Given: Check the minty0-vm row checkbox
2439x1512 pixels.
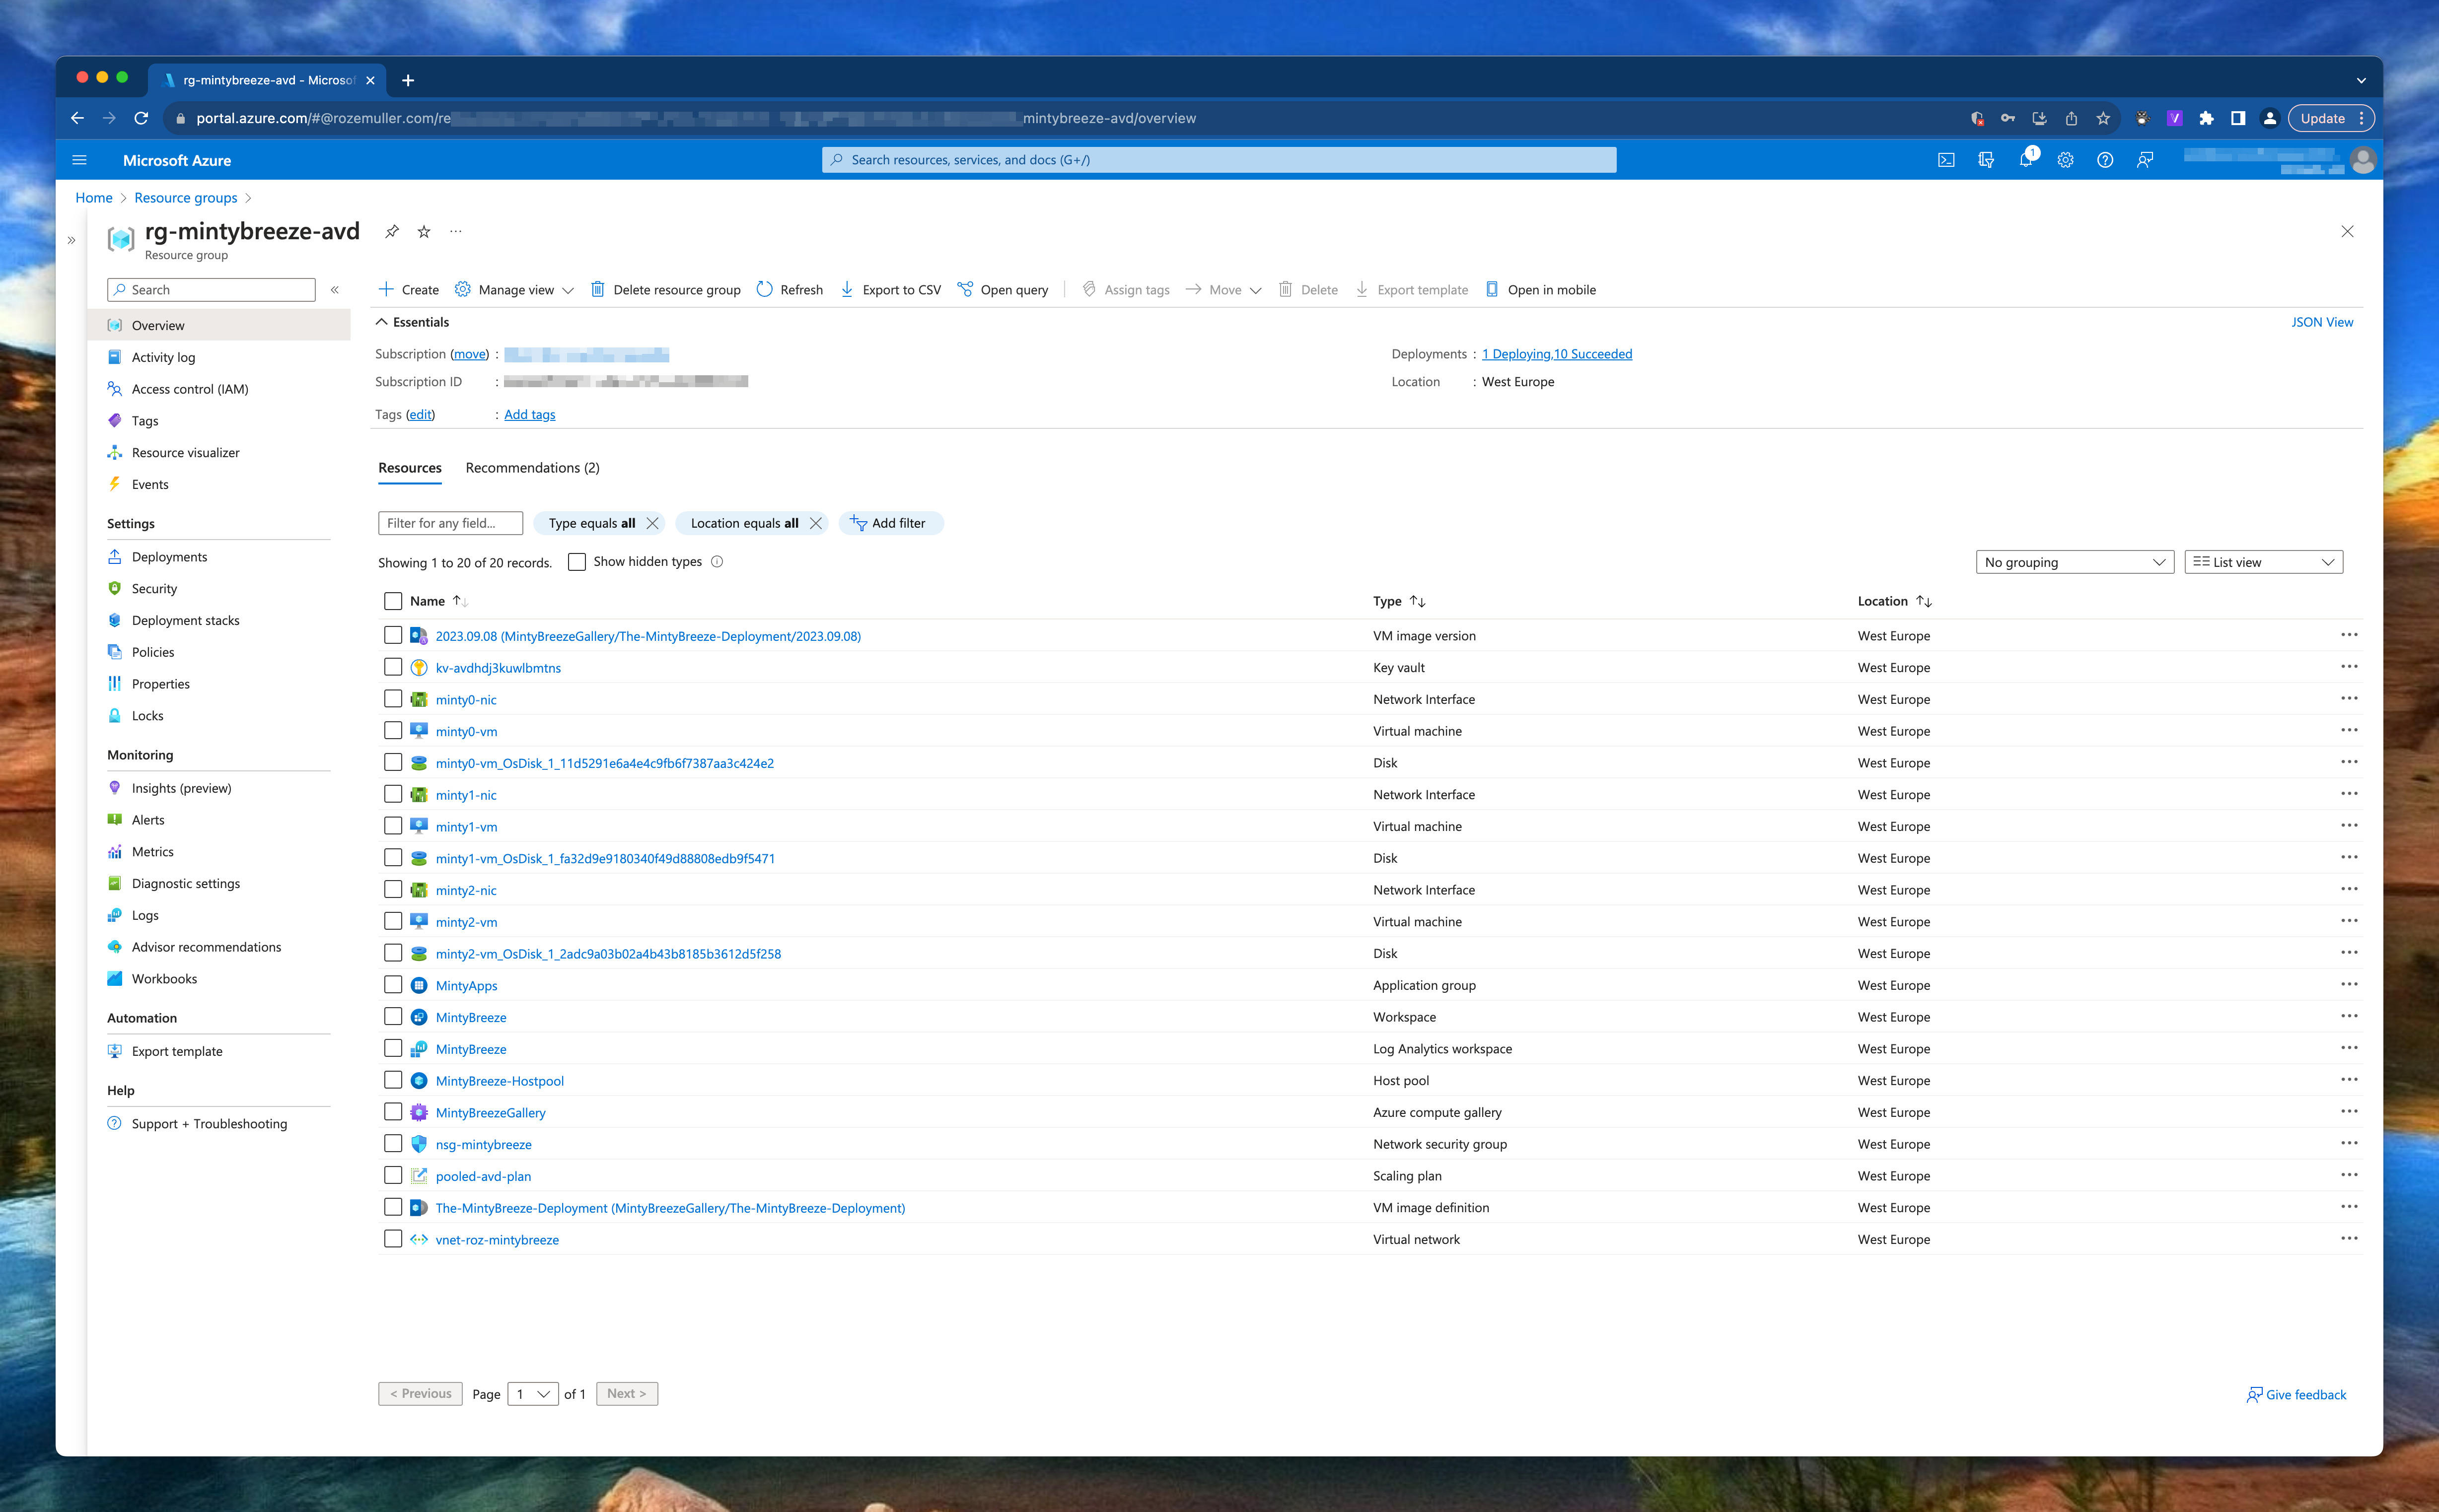Looking at the screenshot, I should [393, 731].
